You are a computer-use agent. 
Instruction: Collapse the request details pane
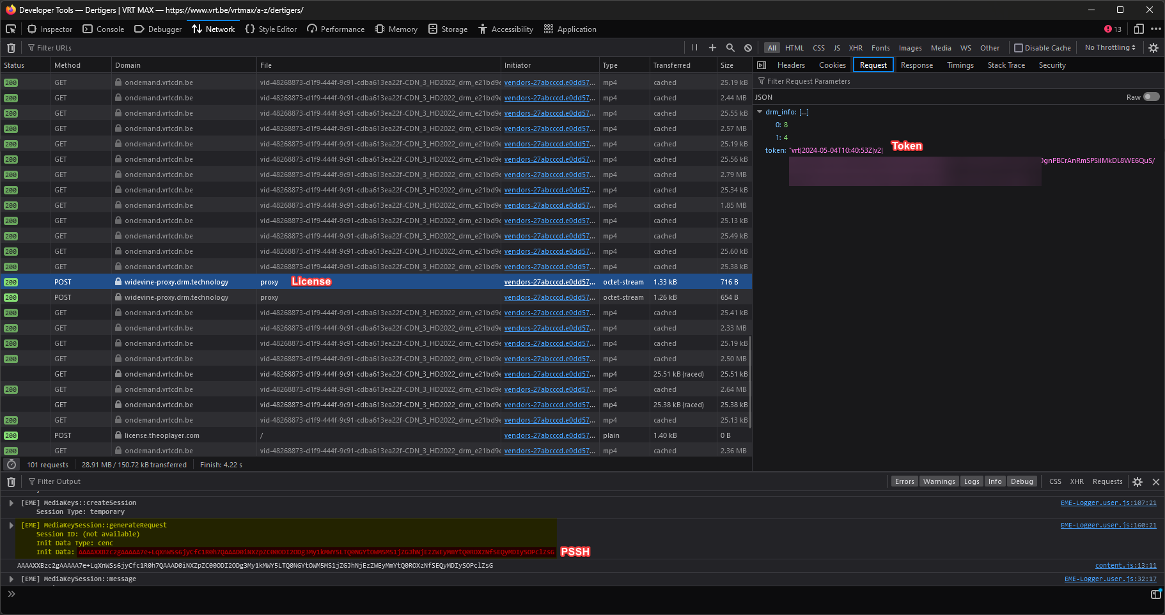[x=762, y=65]
